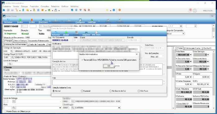Click the No. de Correções field
217x114 pixels.
161,56
